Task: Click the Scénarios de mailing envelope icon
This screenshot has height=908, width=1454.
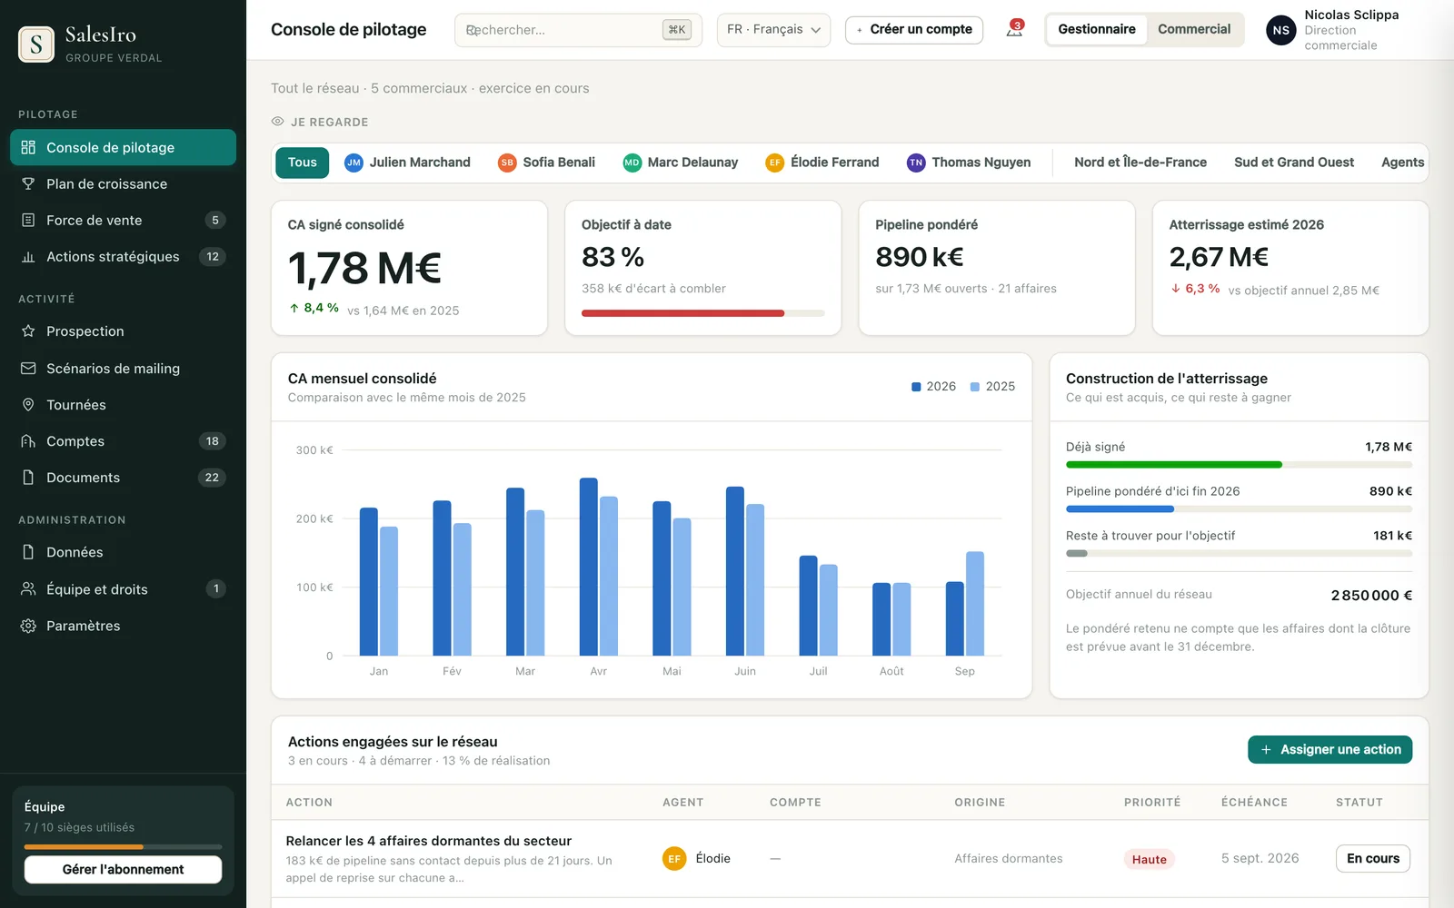Action: (28, 368)
